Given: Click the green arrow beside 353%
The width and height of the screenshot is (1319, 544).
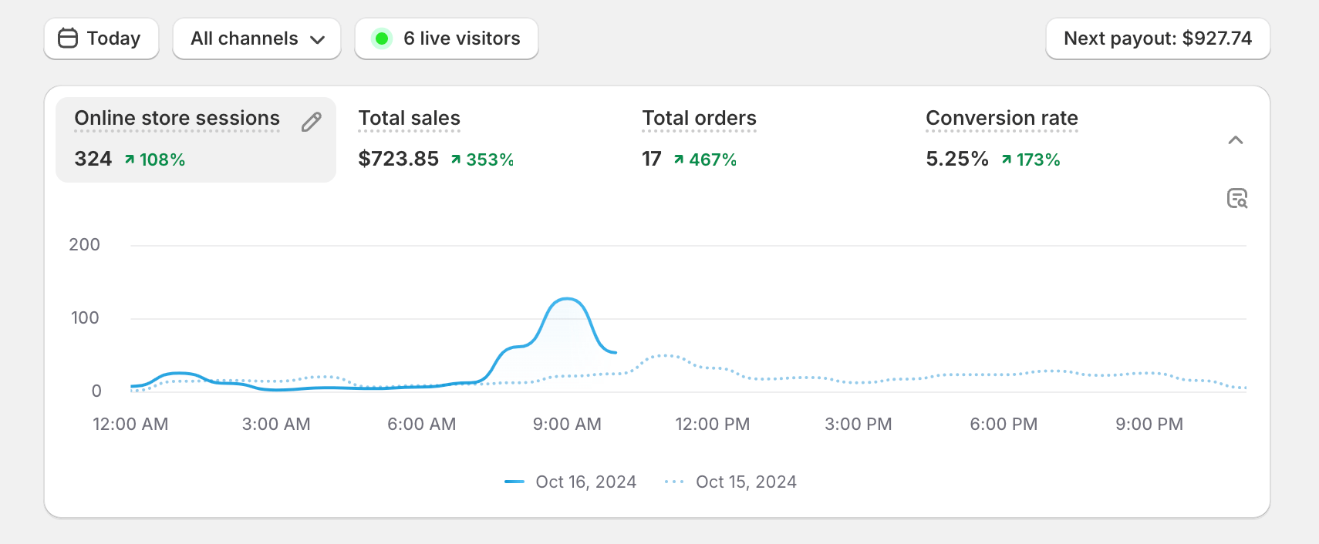Looking at the screenshot, I should tap(456, 160).
